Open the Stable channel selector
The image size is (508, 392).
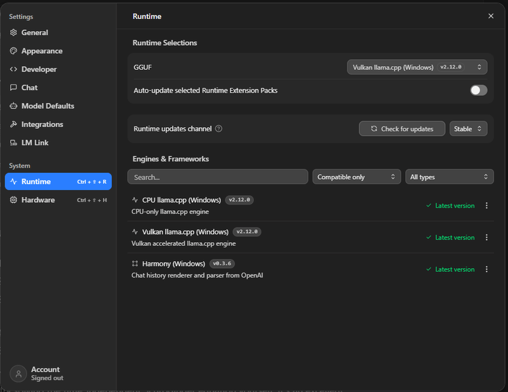pyautogui.click(x=469, y=128)
